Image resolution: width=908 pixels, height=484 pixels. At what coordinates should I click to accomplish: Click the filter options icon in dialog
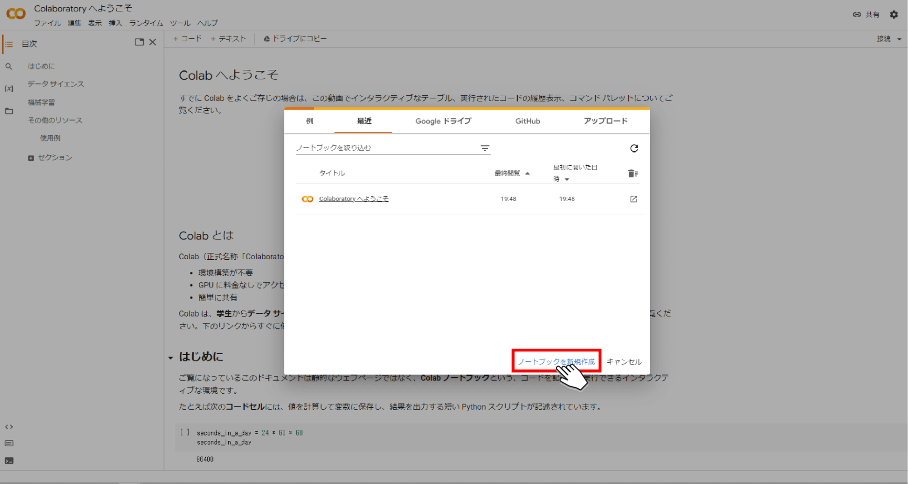pyautogui.click(x=485, y=148)
